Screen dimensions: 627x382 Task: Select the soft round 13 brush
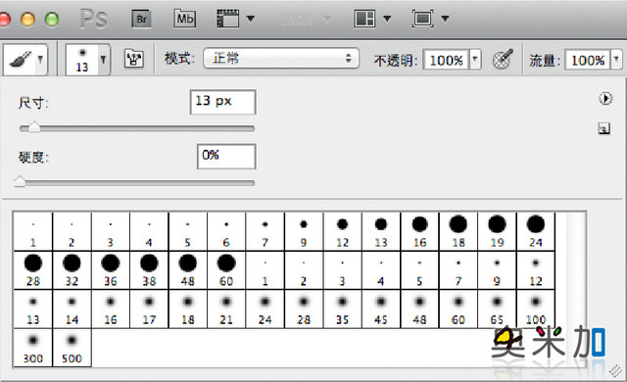(x=33, y=309)
